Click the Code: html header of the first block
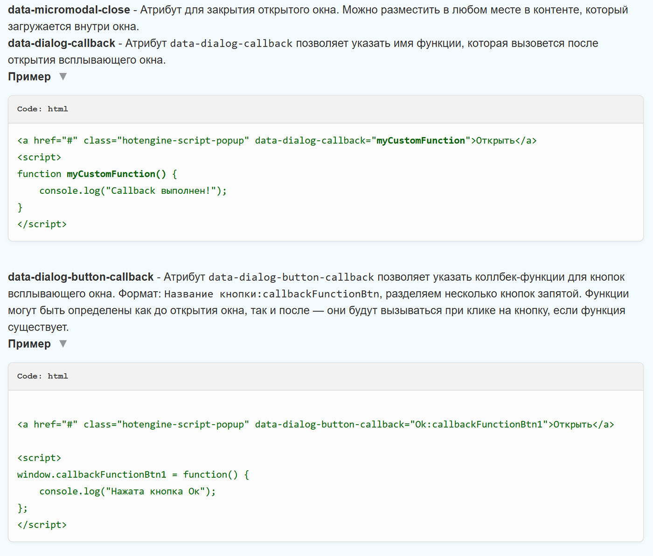This screenshot has width=653, height=556. tap(42, 109)
